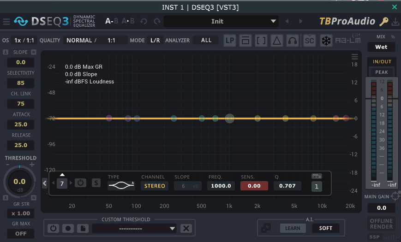Open the ANALYZER ALL selector
The width and height of the screenshot is (401, 242).
[206, 40]
